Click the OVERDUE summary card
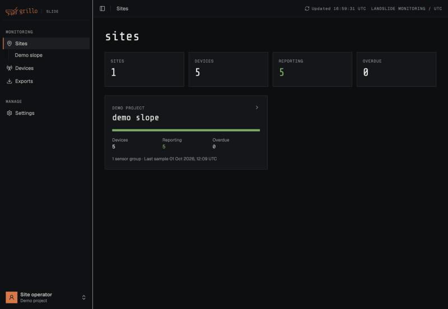 click(x=396, y=69)
